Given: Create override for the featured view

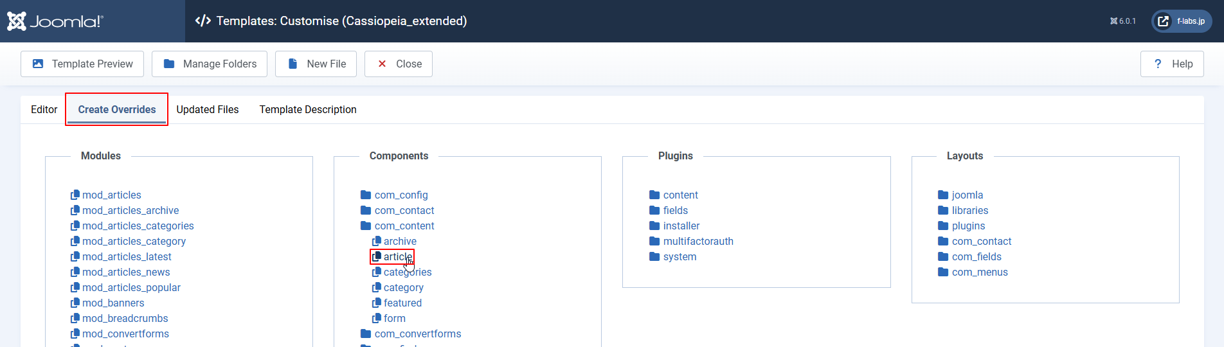Looking at the screenshot, I should point(402,303).
